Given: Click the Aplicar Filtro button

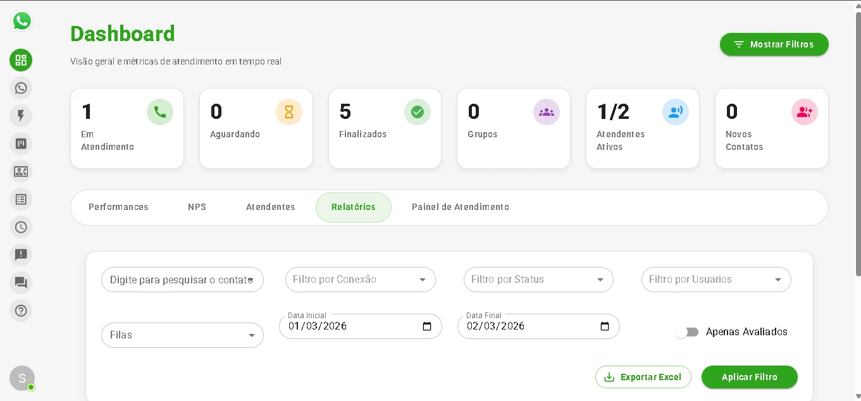Looking at the screenshot, I should coord(749,377).
